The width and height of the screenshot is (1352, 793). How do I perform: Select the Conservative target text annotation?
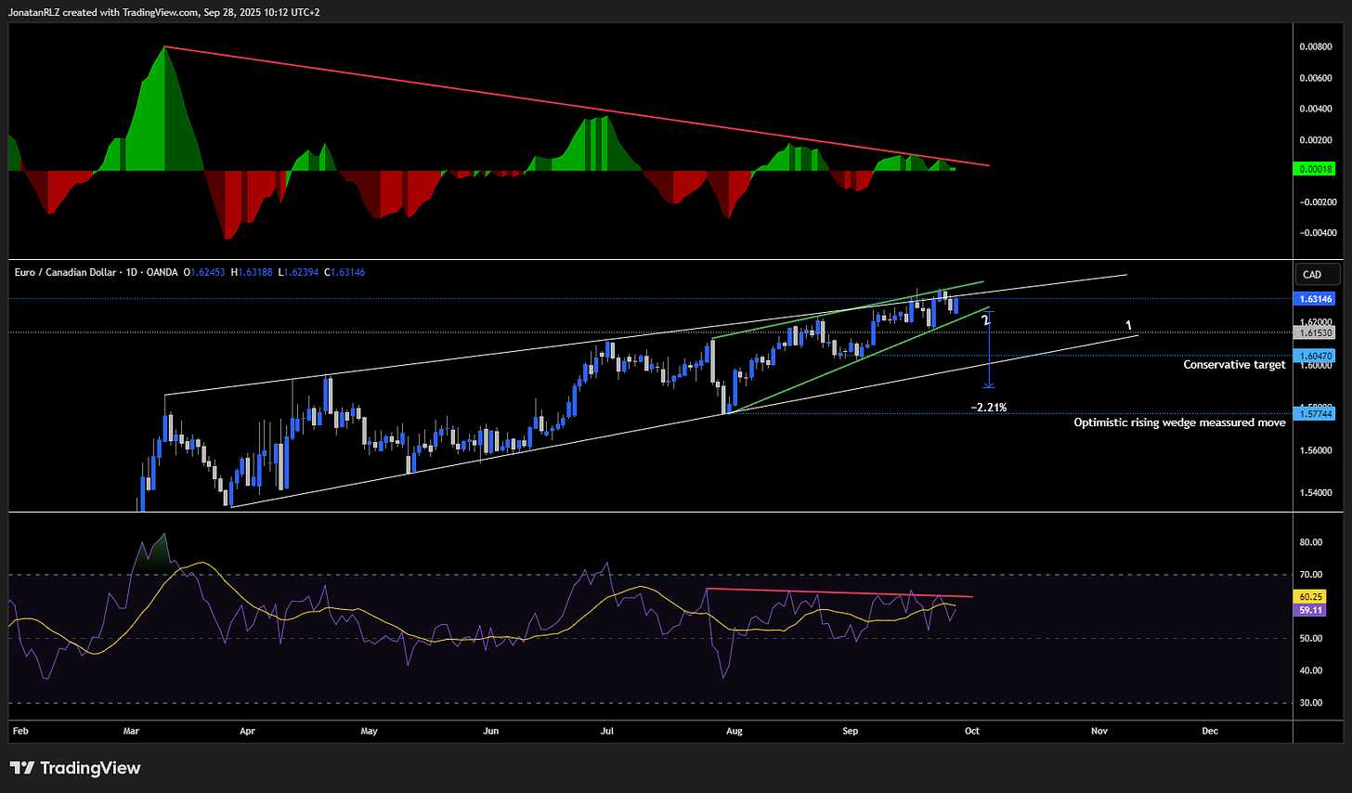pos(1234,365)
